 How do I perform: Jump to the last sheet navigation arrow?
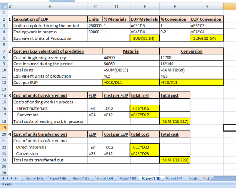click(x=16, y=178)
